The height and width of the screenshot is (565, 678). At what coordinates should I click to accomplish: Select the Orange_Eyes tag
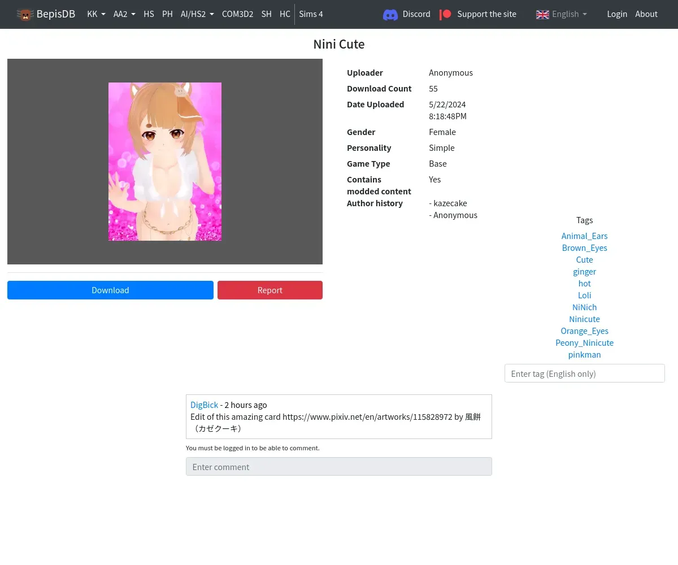coord(585,331)
